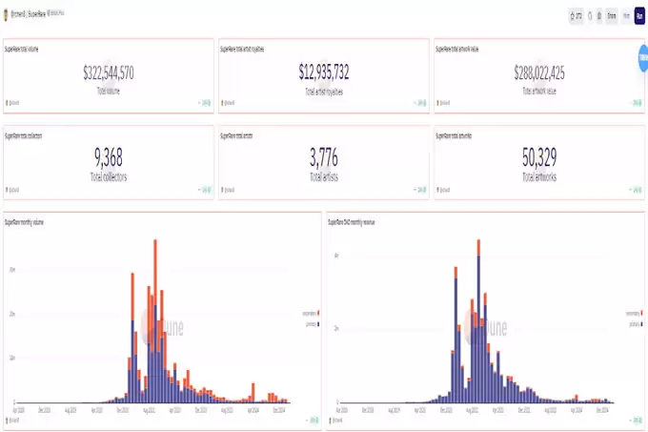Click the tallest bar in monthly volume chart
648x432 pixels.
[x=155, y=320]
